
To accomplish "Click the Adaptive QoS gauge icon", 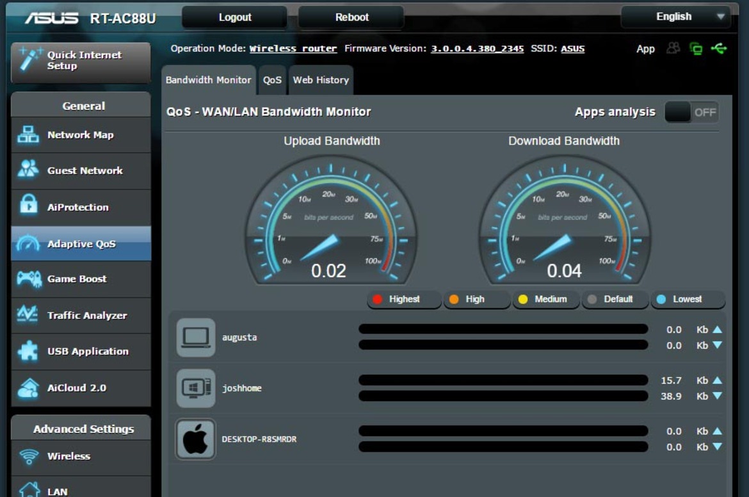I will tap(28, 244).
